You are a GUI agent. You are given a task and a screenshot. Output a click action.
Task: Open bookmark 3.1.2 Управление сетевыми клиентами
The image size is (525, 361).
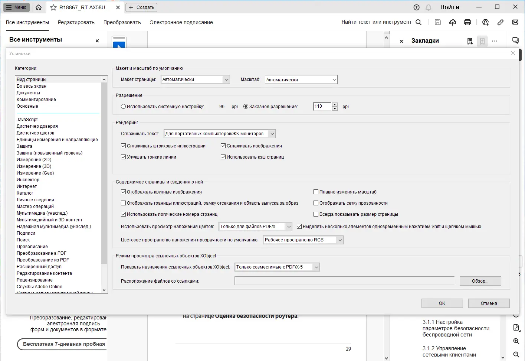(x=449, y=351)
